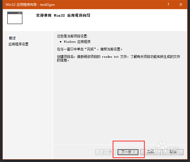
Task: Open the 应用程序设置 page in sidebar
Action: (18, 44)
